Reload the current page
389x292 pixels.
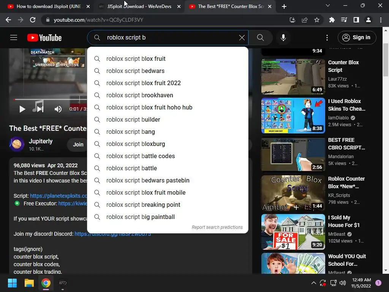(33, 20)
